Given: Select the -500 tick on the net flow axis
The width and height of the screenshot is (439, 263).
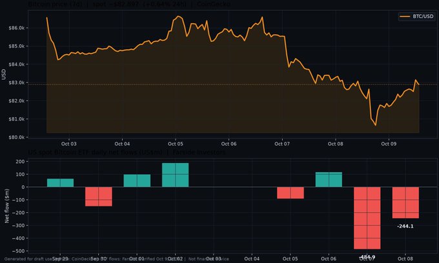Looking at the screenshot, I should pos(18,251).
